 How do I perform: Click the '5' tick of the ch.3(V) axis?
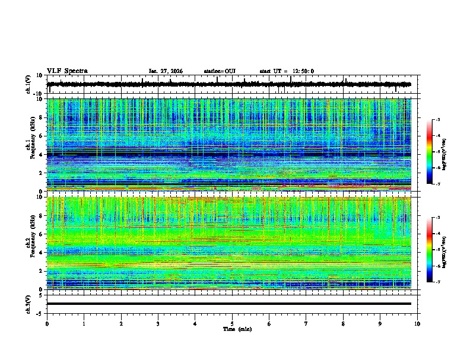41,295
